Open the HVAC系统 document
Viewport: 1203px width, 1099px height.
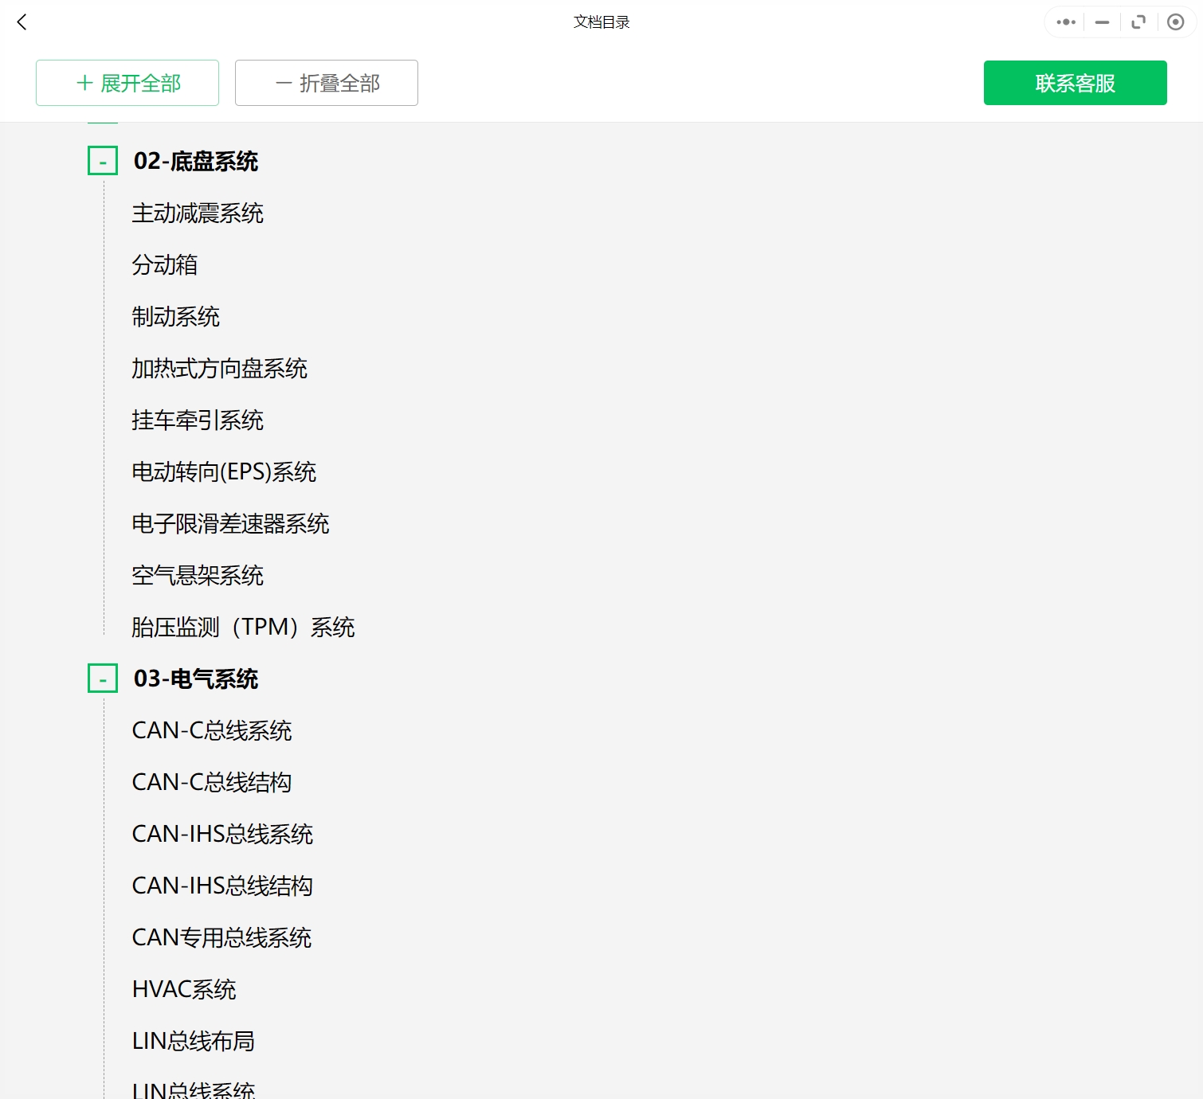183,989
